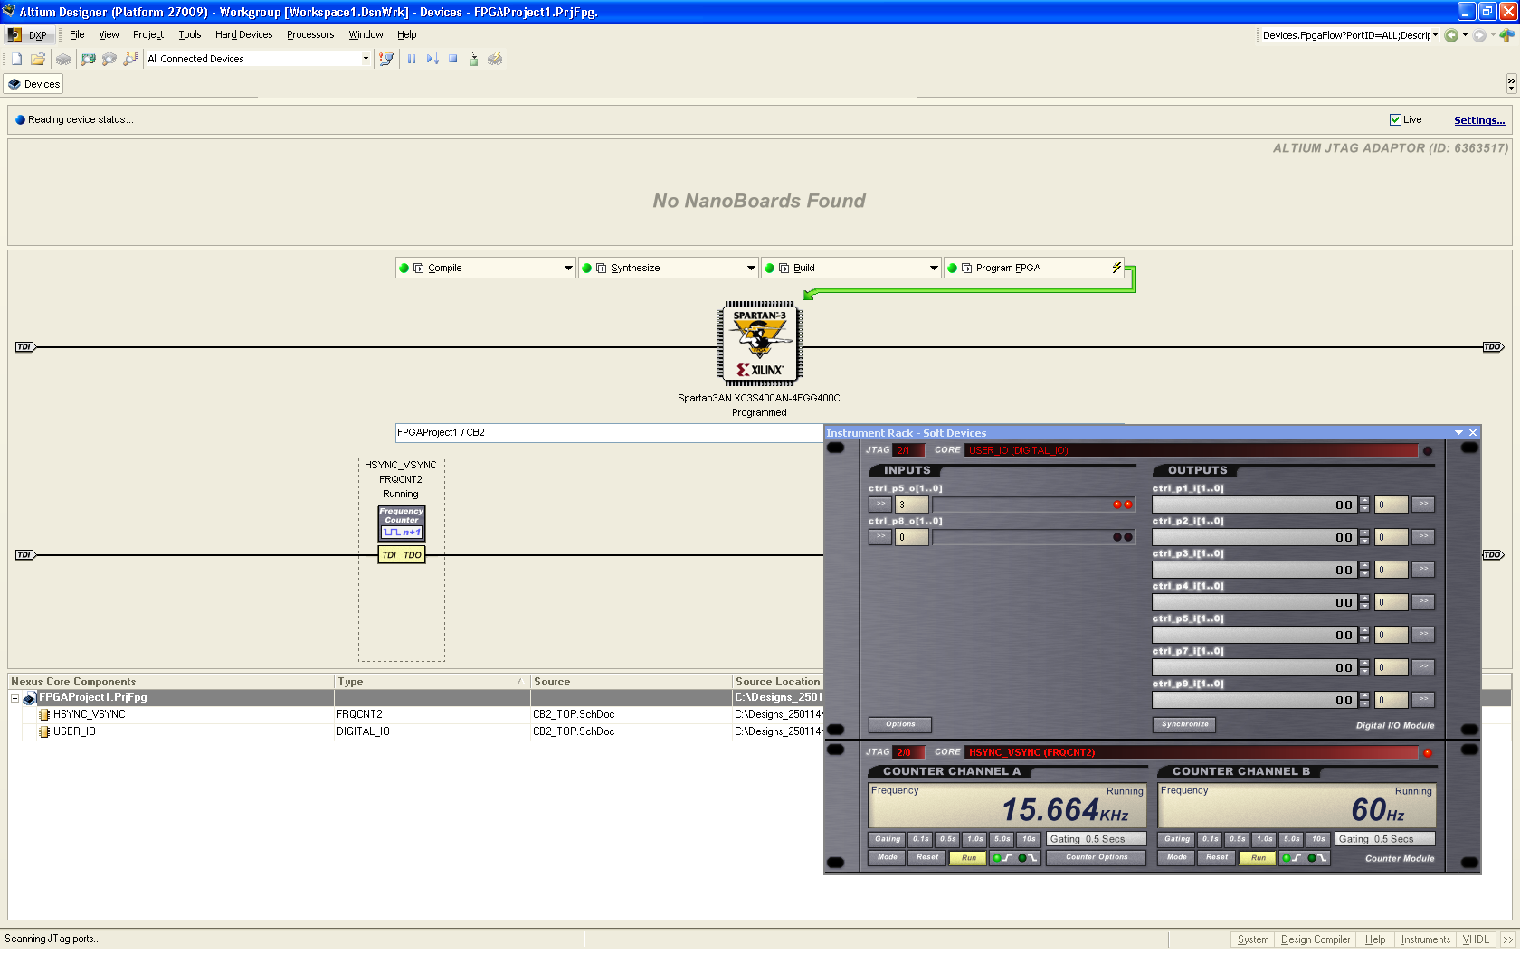Switch to the Devices document tab

pyautogui.click(x=33, y=84)
